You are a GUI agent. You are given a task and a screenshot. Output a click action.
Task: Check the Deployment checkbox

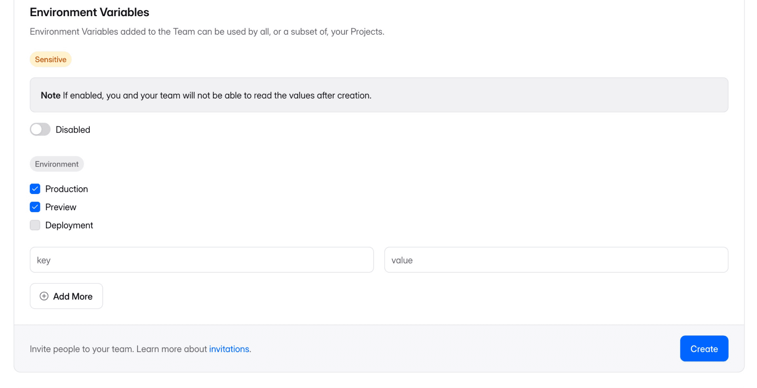[x=35, y=225]
